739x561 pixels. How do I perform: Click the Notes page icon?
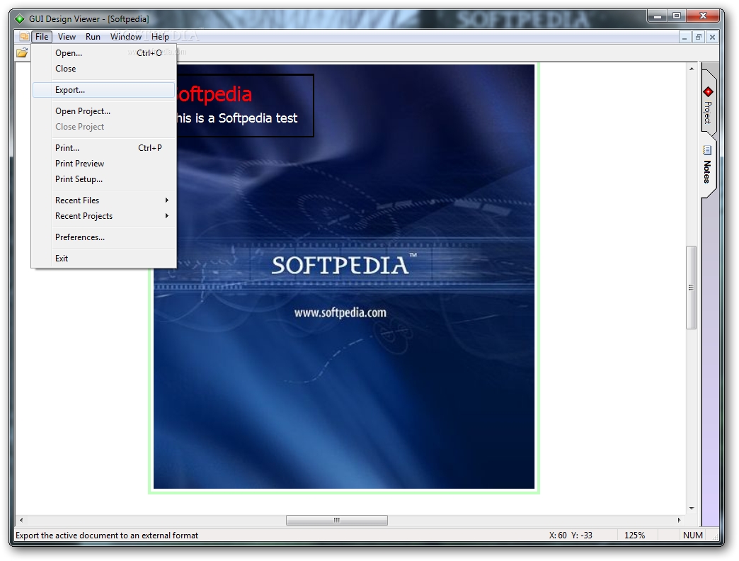tap(707, 150)
